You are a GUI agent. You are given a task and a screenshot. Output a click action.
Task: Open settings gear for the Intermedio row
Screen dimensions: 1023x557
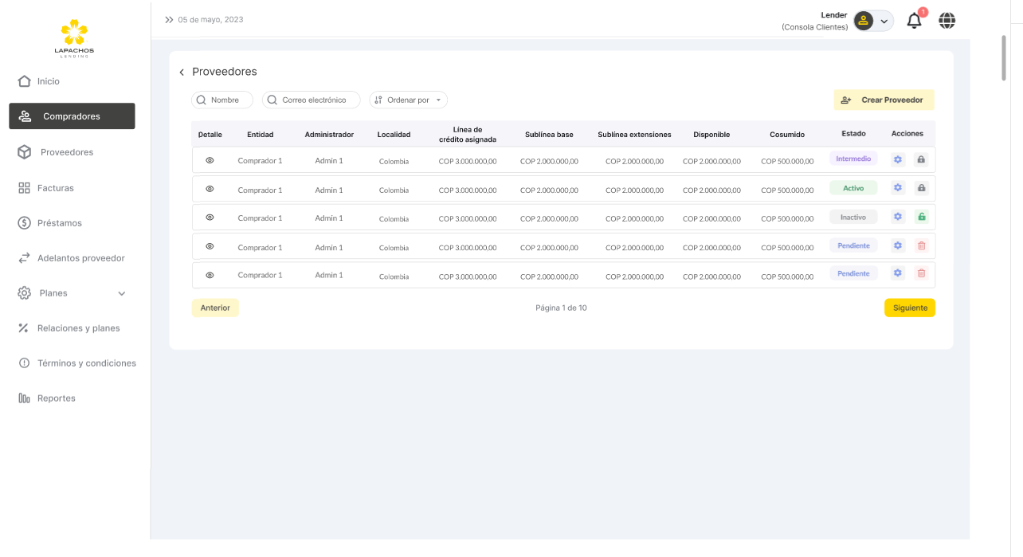898,159
